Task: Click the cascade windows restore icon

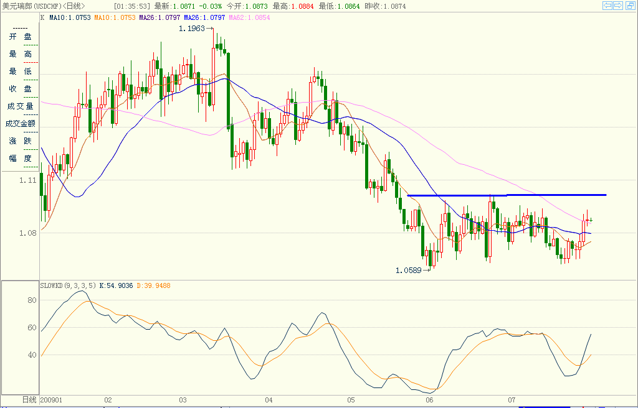Action: (x=630, y=5)
